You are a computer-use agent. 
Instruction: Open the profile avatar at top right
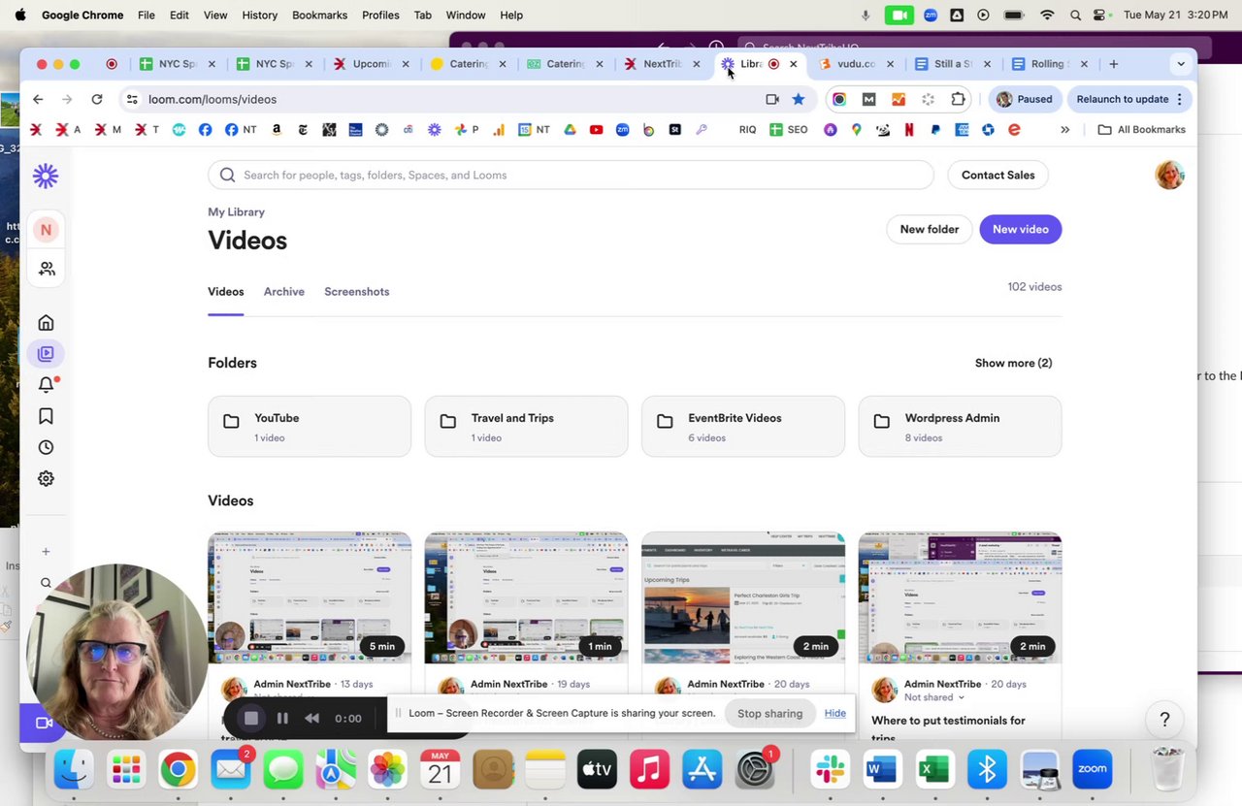coord(1169,175)
